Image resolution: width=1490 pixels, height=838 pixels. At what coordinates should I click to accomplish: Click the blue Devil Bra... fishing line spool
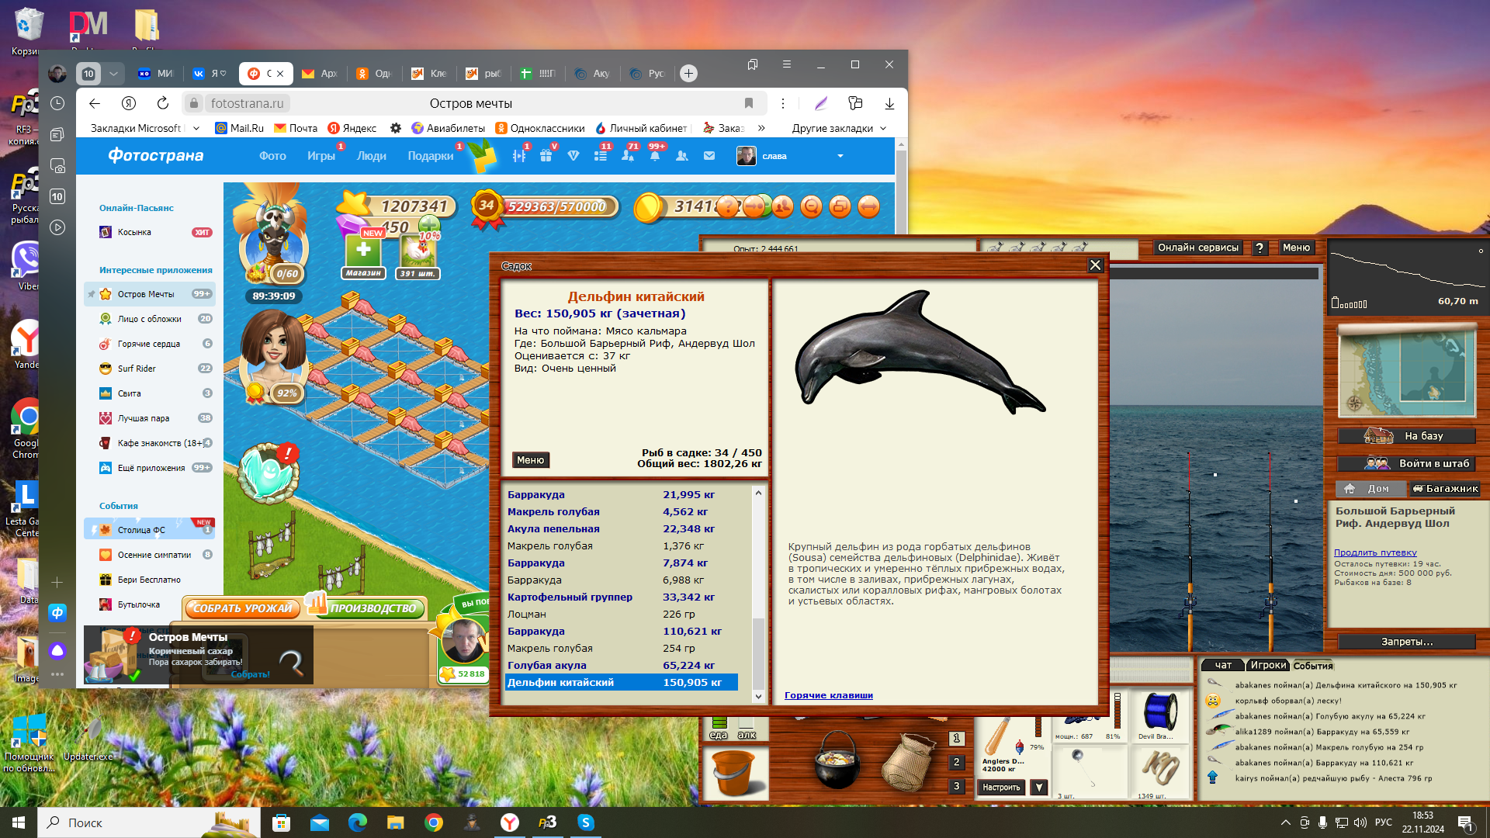point(1160,715)
